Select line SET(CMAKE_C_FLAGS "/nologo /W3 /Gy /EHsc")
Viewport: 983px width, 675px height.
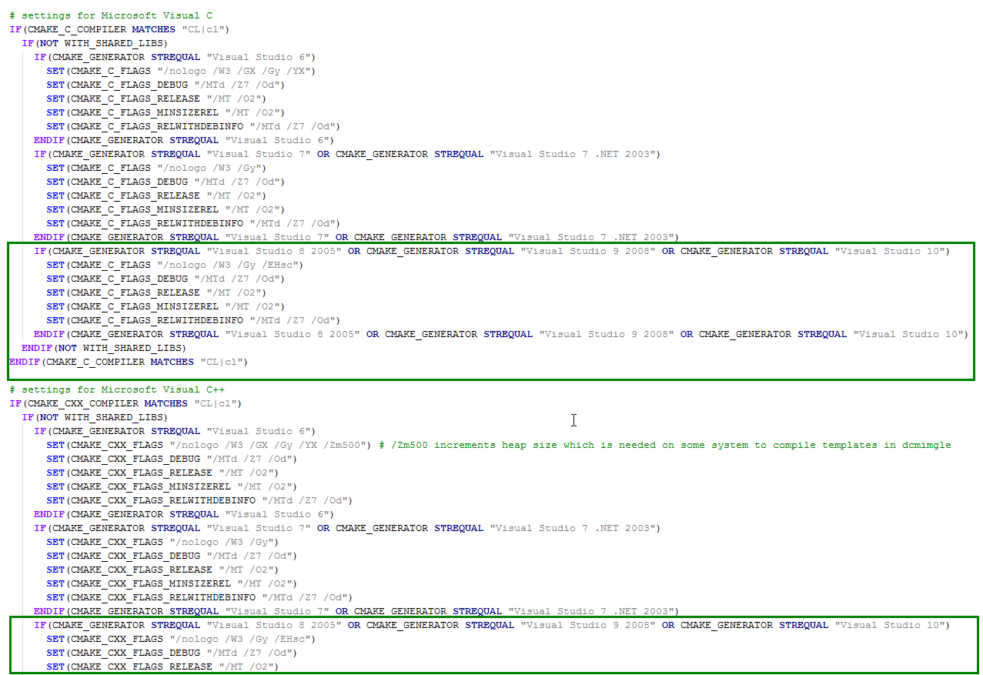(175, 265)
